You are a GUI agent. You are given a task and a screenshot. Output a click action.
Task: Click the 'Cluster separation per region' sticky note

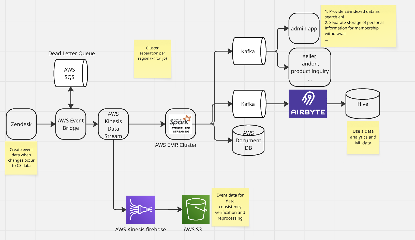(152, 59)
